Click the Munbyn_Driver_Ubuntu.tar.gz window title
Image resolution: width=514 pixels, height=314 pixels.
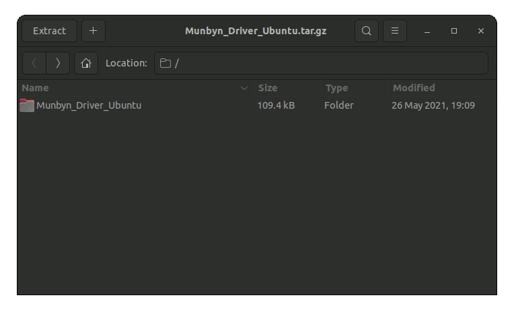(256, 31)
